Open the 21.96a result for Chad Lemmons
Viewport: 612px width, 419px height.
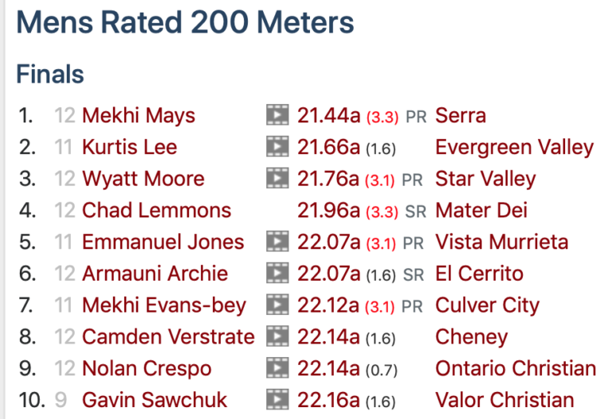328,211
